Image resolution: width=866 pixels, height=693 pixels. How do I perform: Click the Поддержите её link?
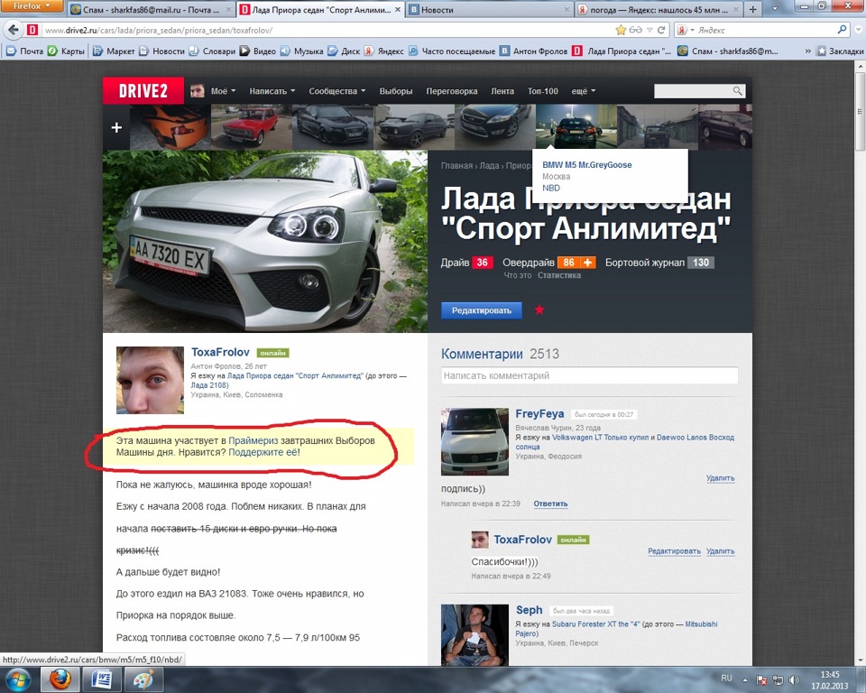[263, 452]
